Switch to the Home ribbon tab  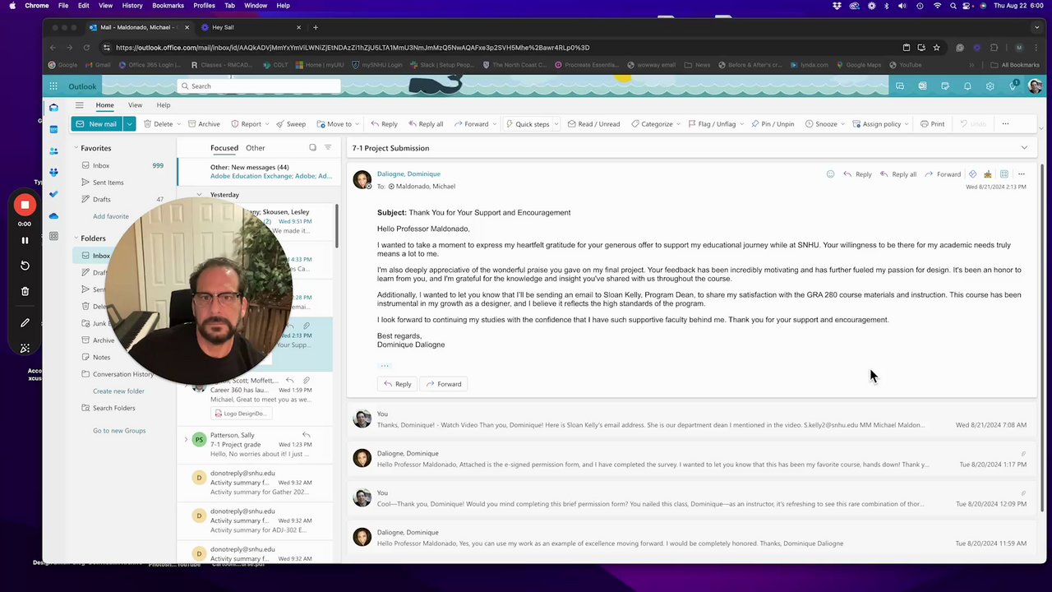104,105
